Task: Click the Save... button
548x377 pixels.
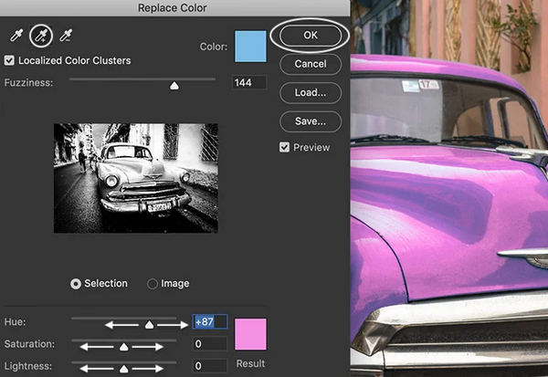Action: pos(311,121)
